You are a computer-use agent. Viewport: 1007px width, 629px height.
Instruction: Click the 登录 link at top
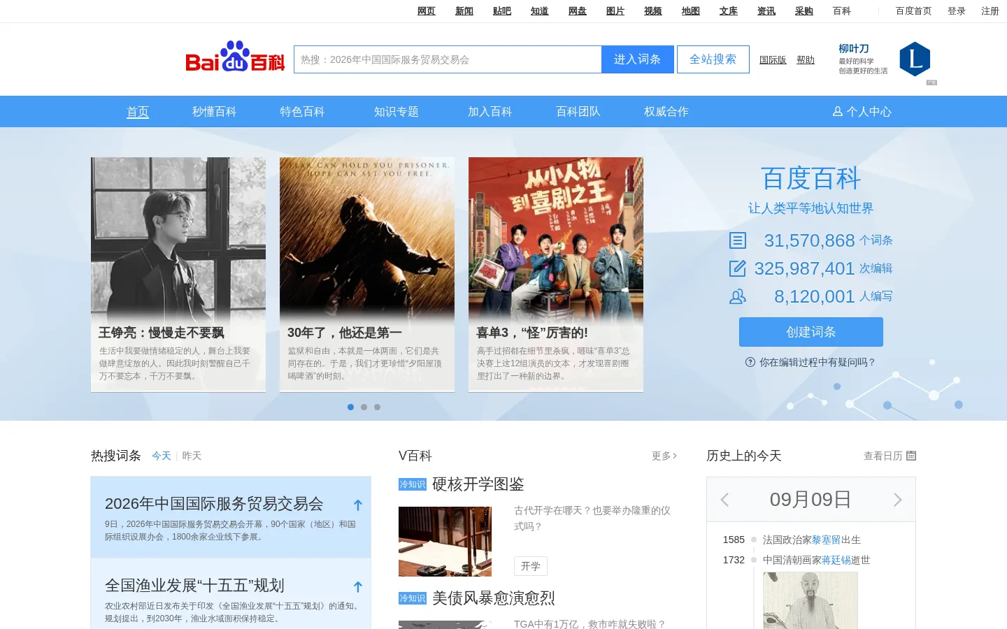tap(957, 11)
